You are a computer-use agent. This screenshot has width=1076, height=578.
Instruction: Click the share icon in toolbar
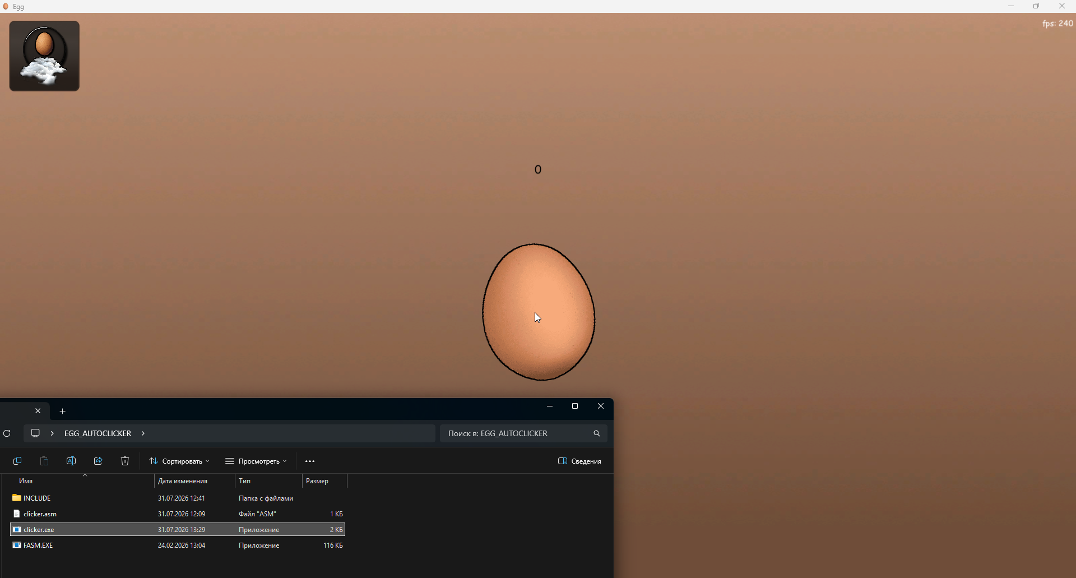[98, 461]
